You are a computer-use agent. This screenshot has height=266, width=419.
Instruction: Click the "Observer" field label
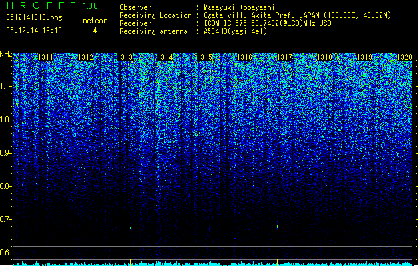[x=135, y=7]
